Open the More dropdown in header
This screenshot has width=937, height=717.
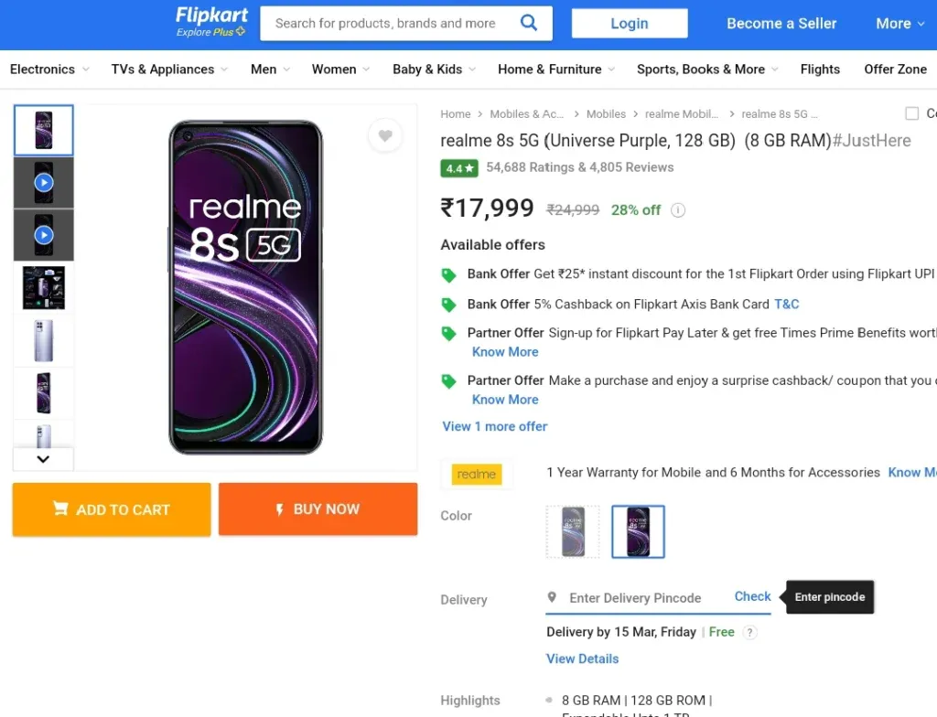(x=899, y=23)
